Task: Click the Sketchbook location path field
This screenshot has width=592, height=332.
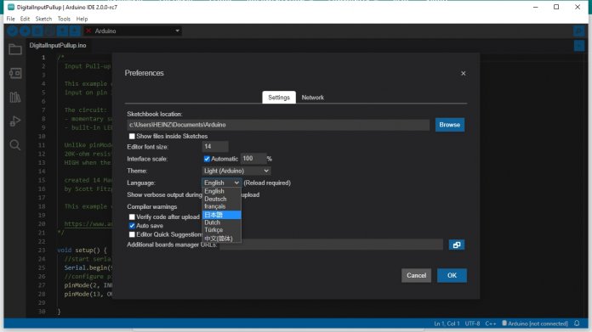Action: coord(278,125)
